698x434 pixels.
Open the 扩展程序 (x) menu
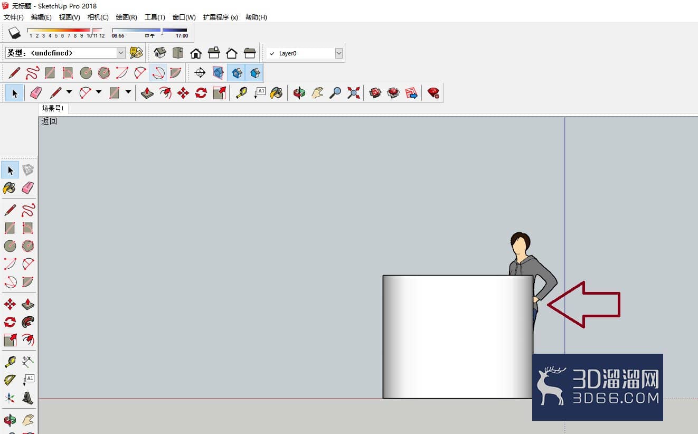(220, 17)
